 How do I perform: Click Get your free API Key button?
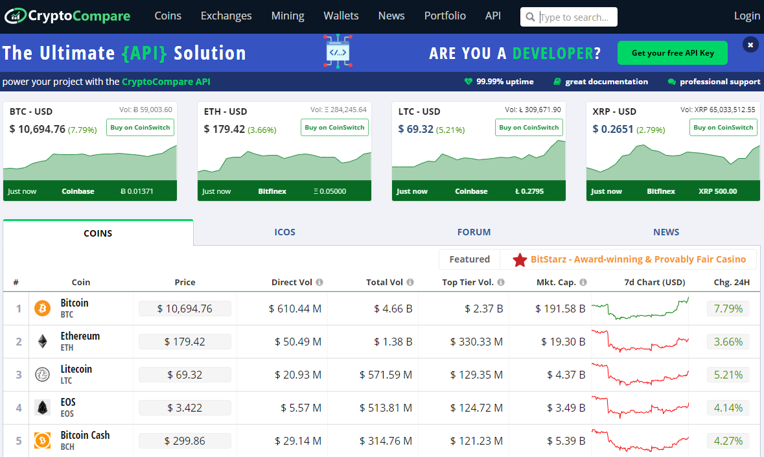click(672, 53)
